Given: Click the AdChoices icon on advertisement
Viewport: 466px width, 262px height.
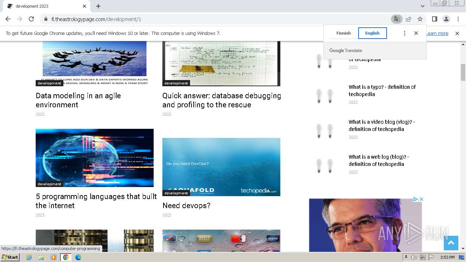Looking at the screenshot, I should click(x=415, y=199).
